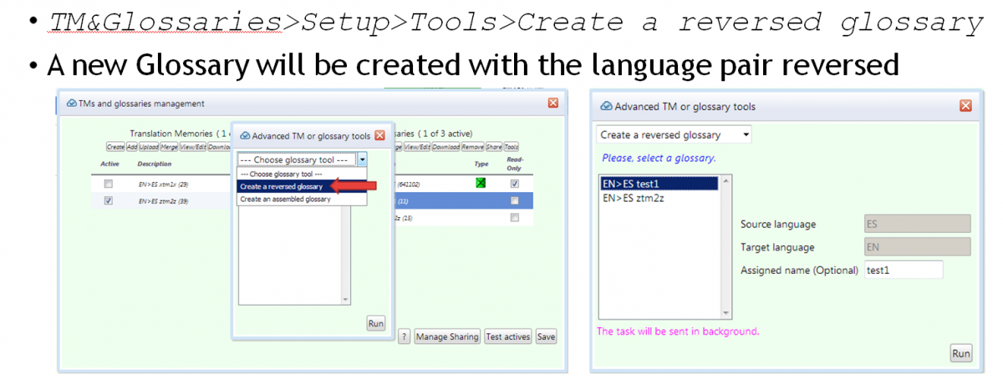Expand the 'Create a reversed glossary' combo box
The height and width of the screenshot is (384, 1003).
coord(746,134)
